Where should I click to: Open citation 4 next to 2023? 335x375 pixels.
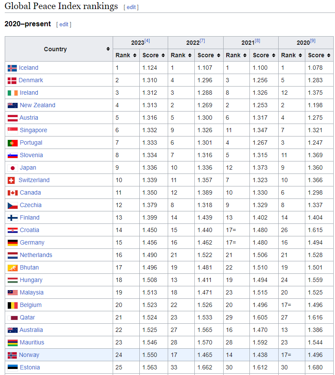(x=147, y=41)
